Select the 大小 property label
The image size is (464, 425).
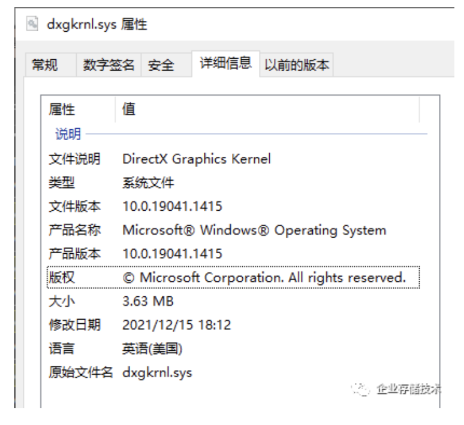pyautogui.click(x=62, y=301)
